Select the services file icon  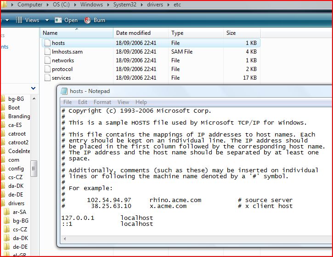[x=47, y=78]
